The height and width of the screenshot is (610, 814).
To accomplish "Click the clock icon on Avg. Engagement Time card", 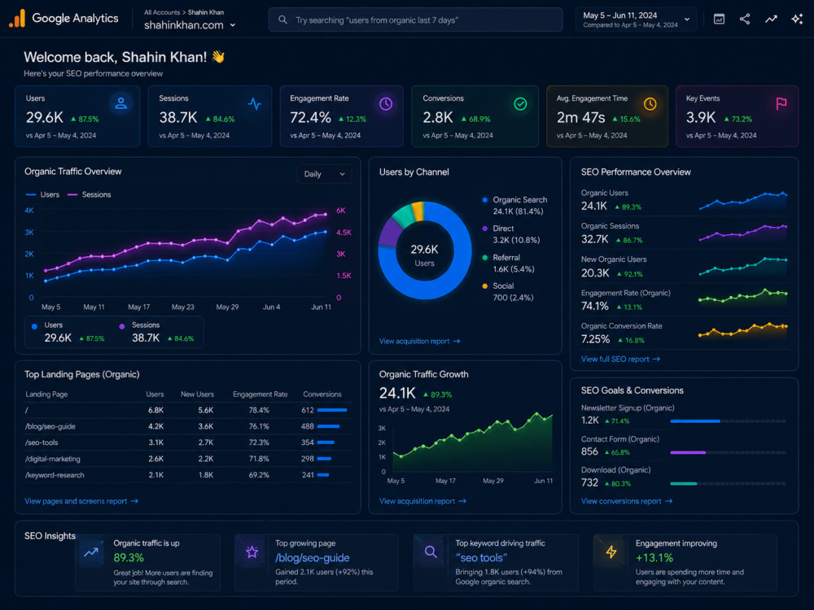I will click(x=650, y=104).
